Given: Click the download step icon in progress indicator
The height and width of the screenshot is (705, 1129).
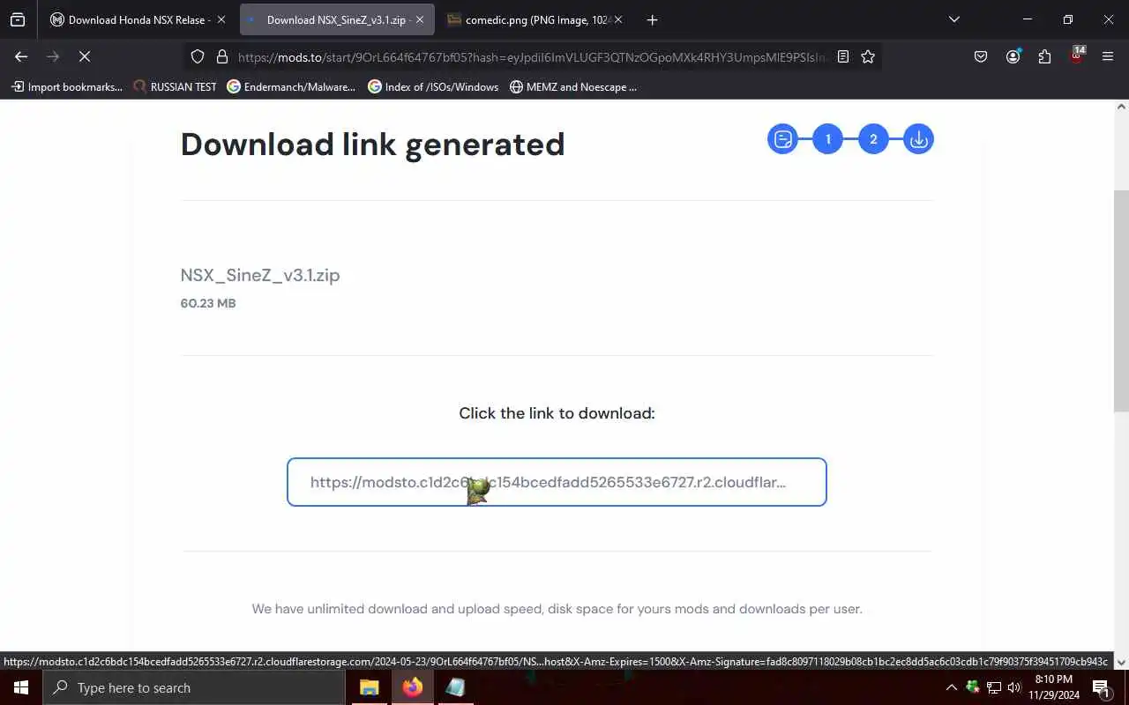Looking at the screenshot, I should (918, 139).
